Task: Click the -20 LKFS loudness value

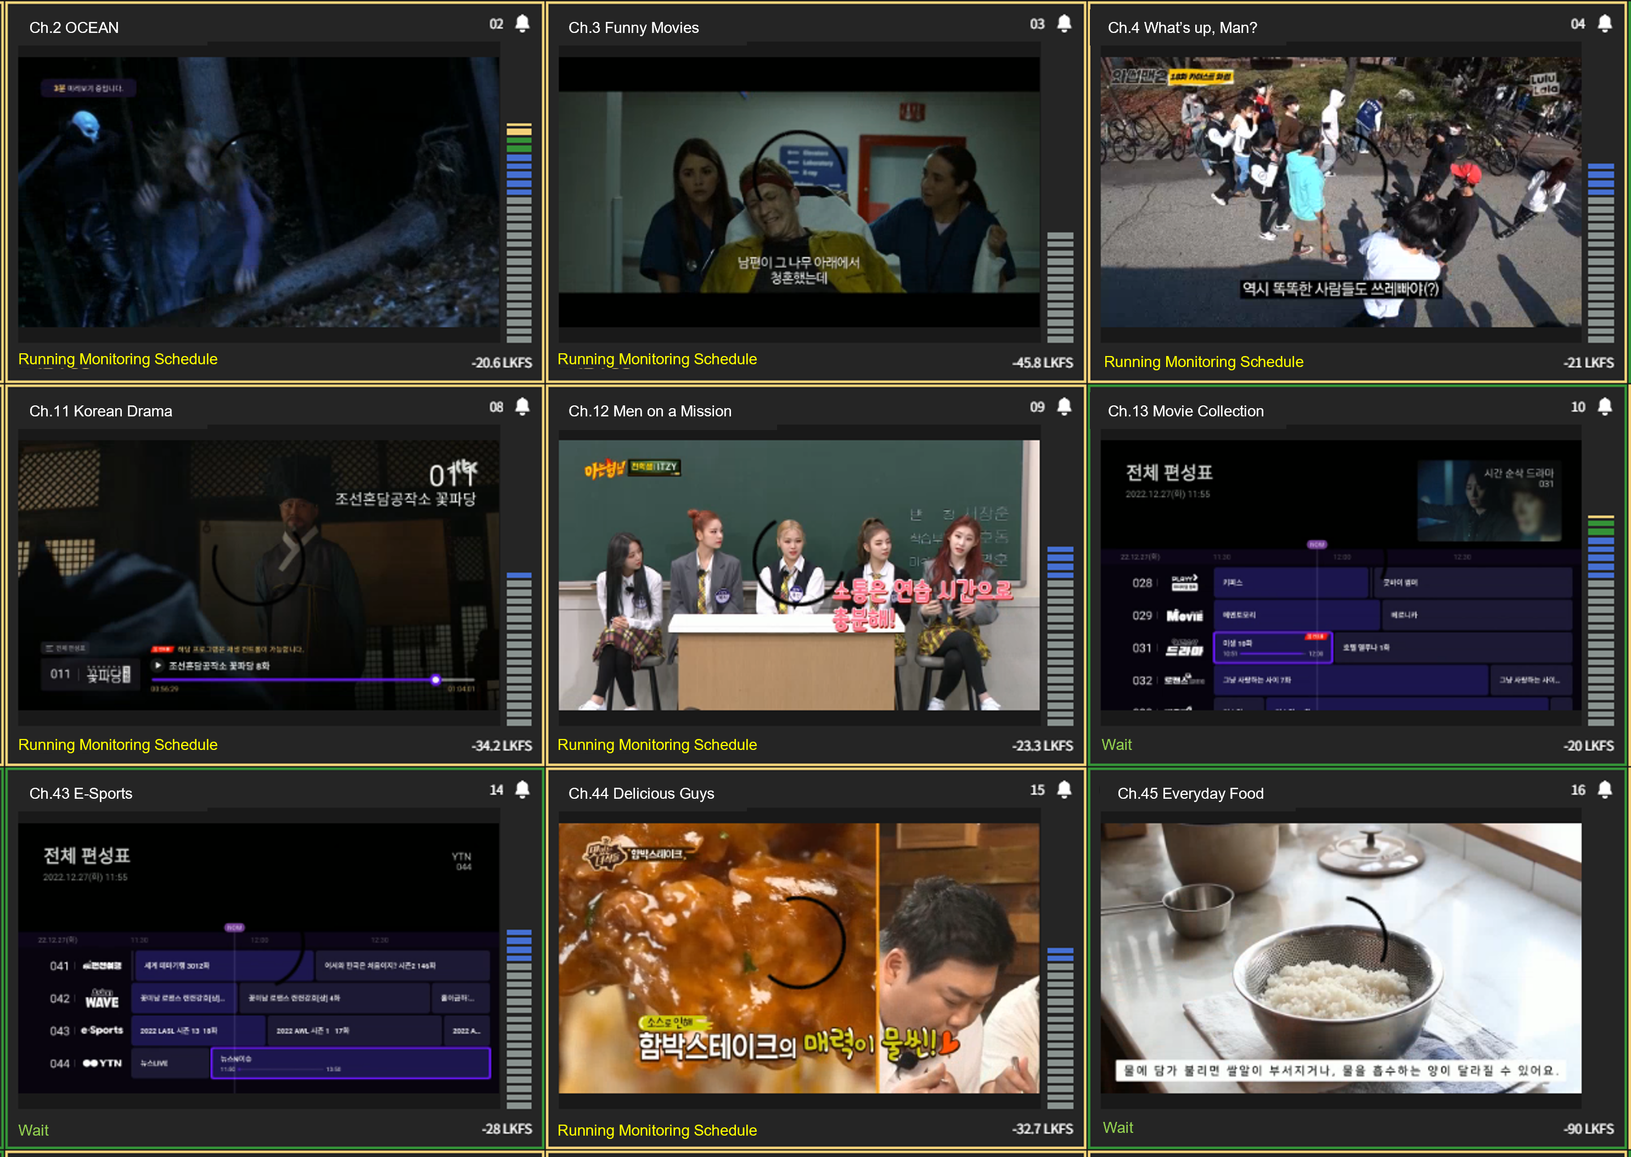Action: [x=1588, y=746]
